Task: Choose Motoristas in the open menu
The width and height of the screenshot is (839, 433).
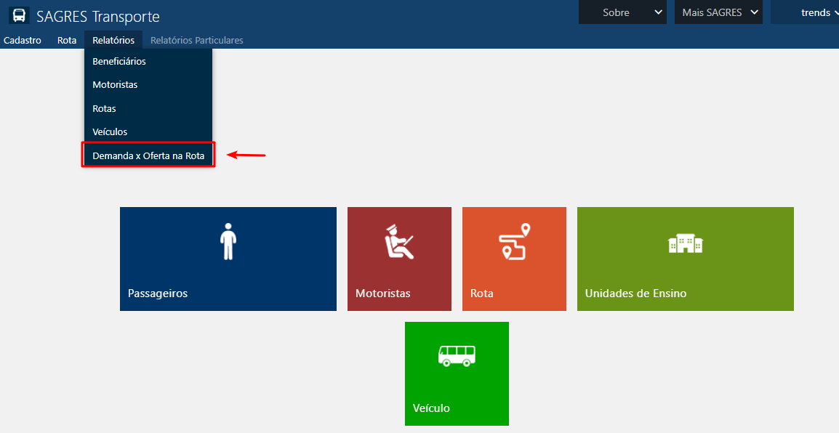Action: 115,84
